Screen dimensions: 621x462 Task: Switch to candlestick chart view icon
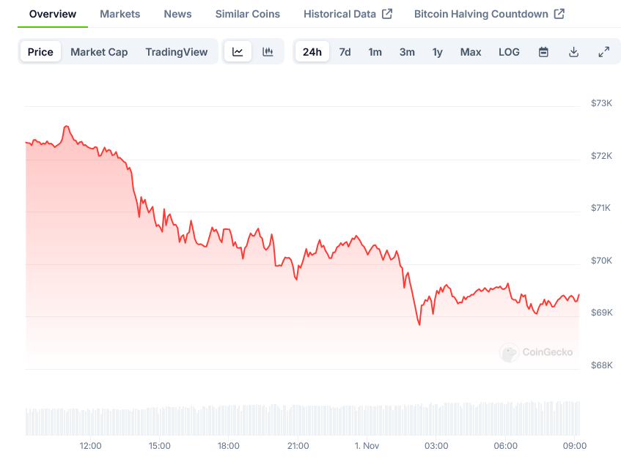pos(268,52)
